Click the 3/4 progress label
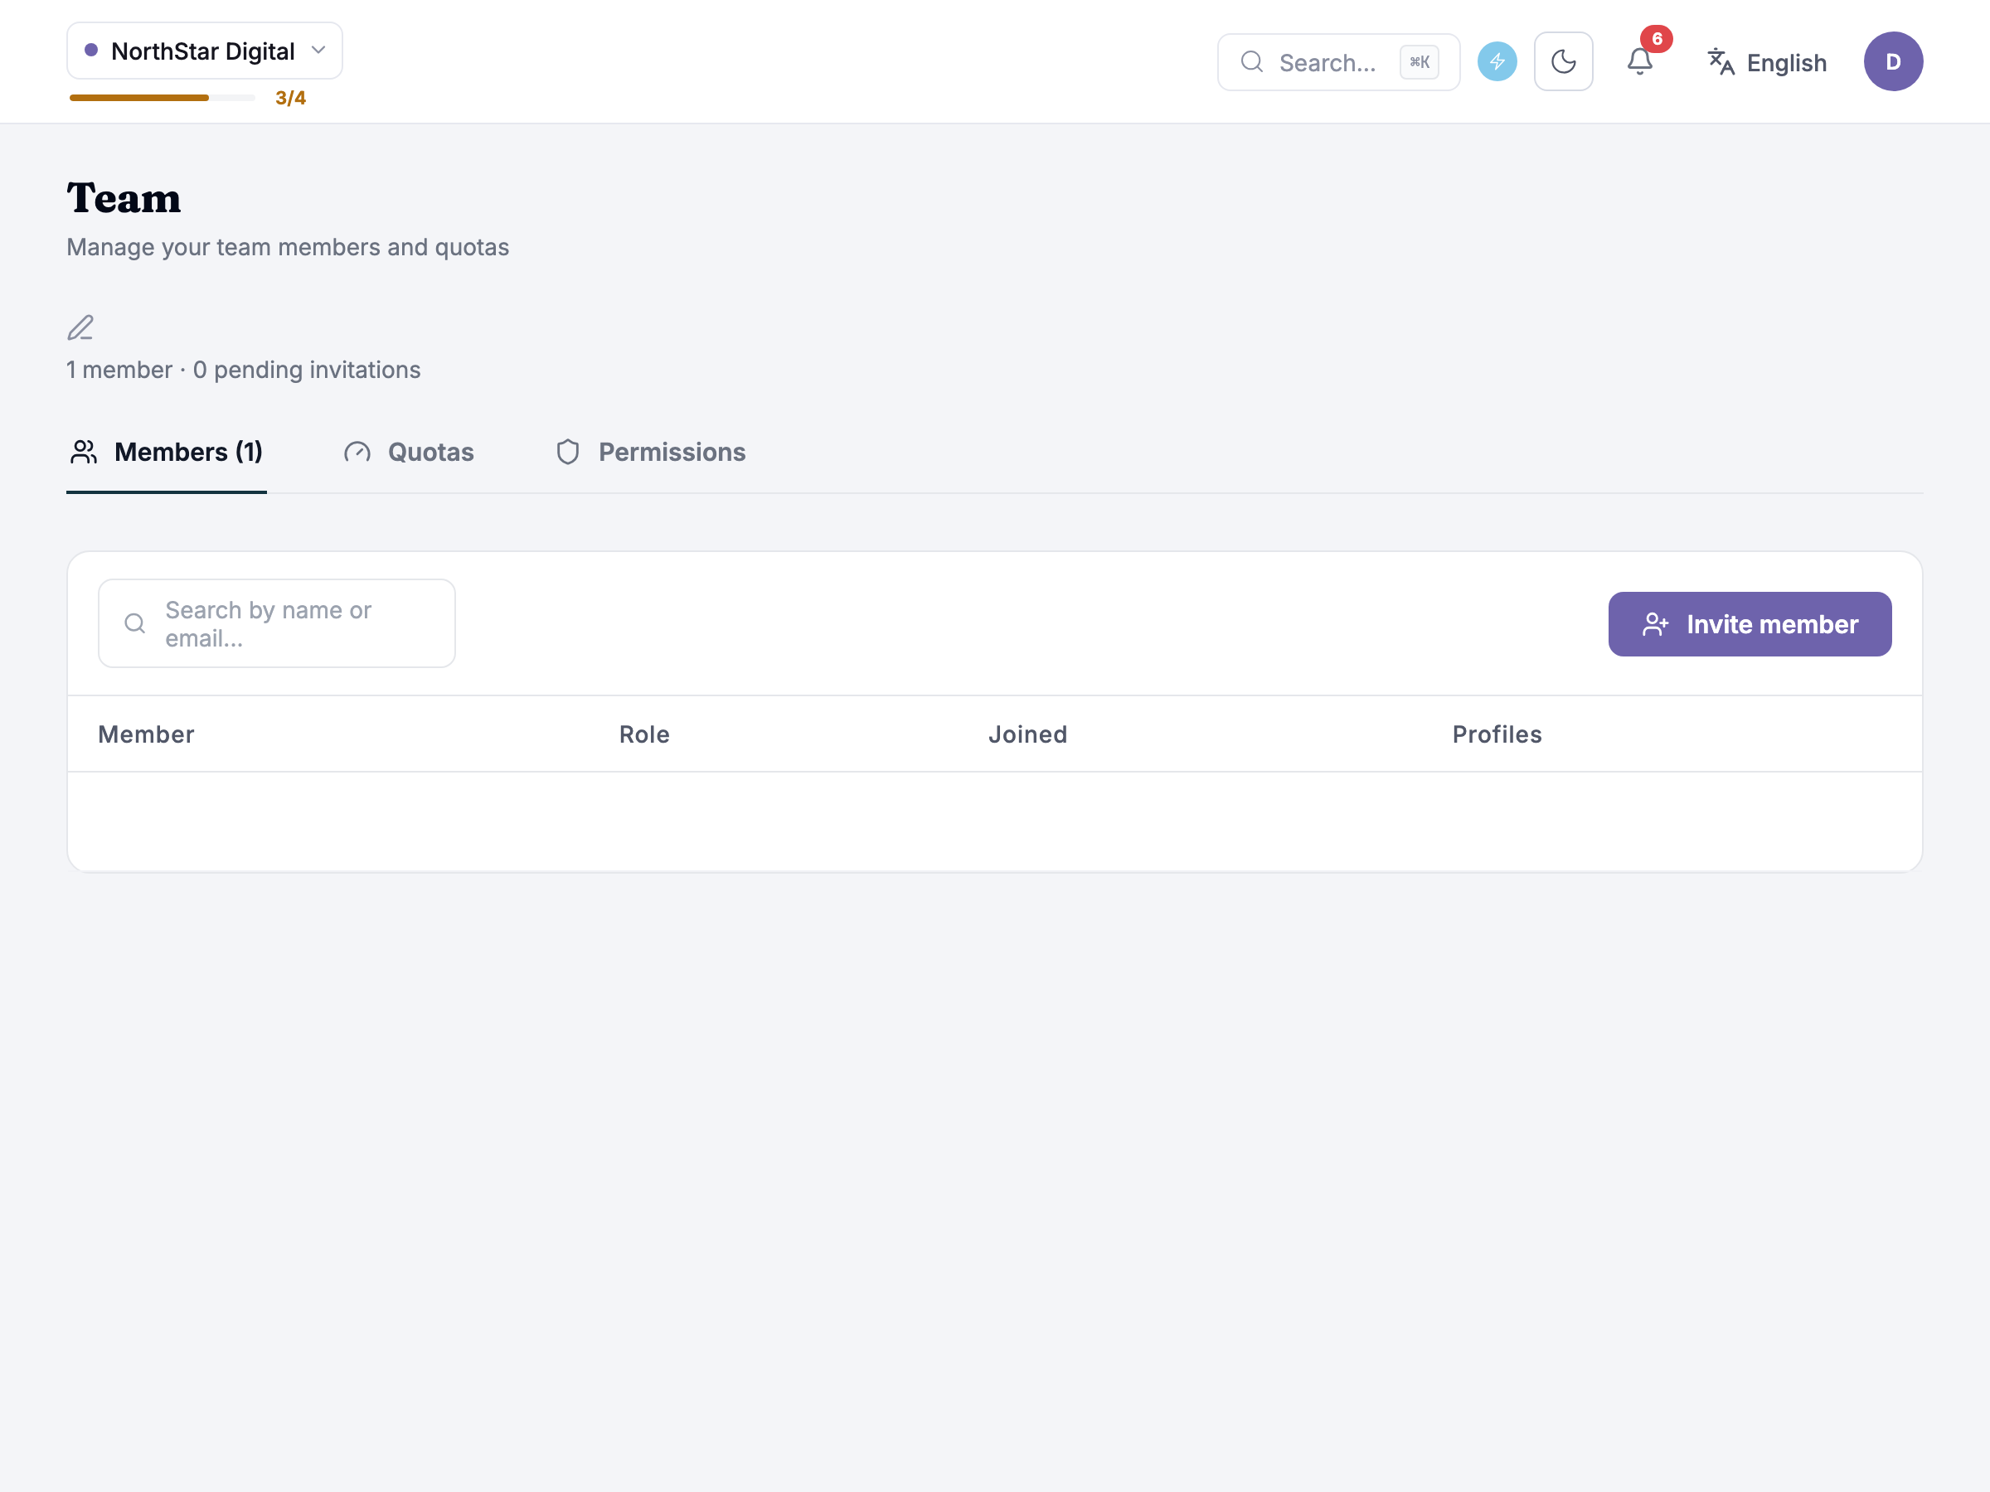This screenshot has height=1492, width=1990. (x=290, y=98)
